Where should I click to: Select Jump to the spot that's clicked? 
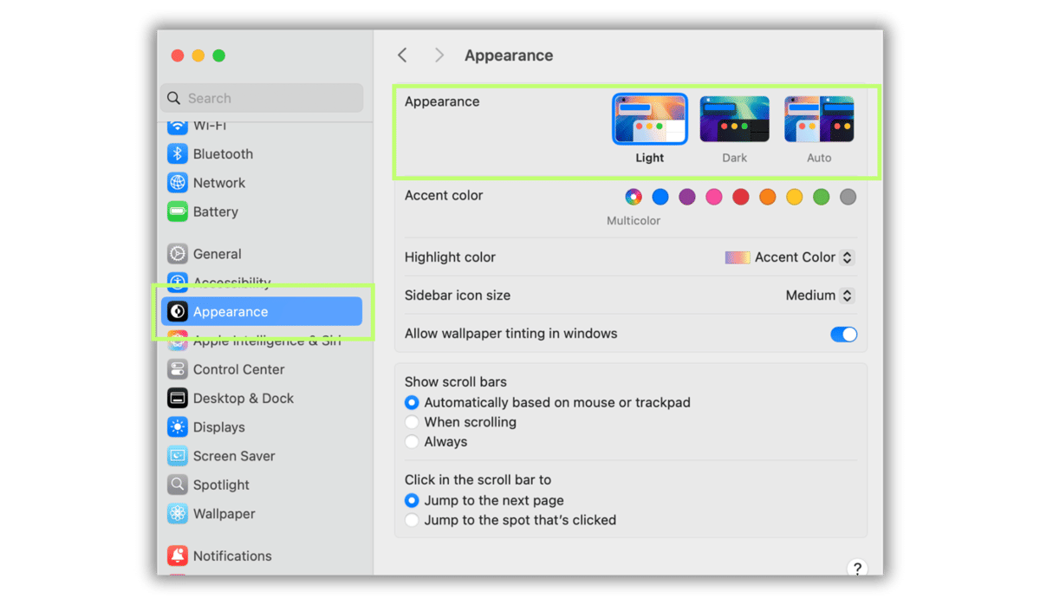412,520
